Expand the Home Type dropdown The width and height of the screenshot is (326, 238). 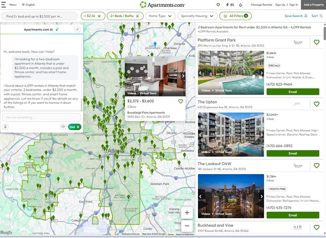160,16
